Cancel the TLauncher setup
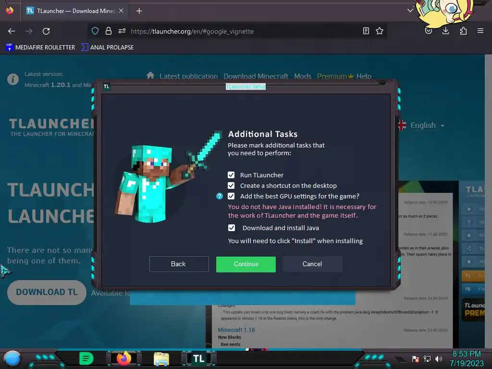The width and height of the screenshot is (492, 369). tap(312, 264)
